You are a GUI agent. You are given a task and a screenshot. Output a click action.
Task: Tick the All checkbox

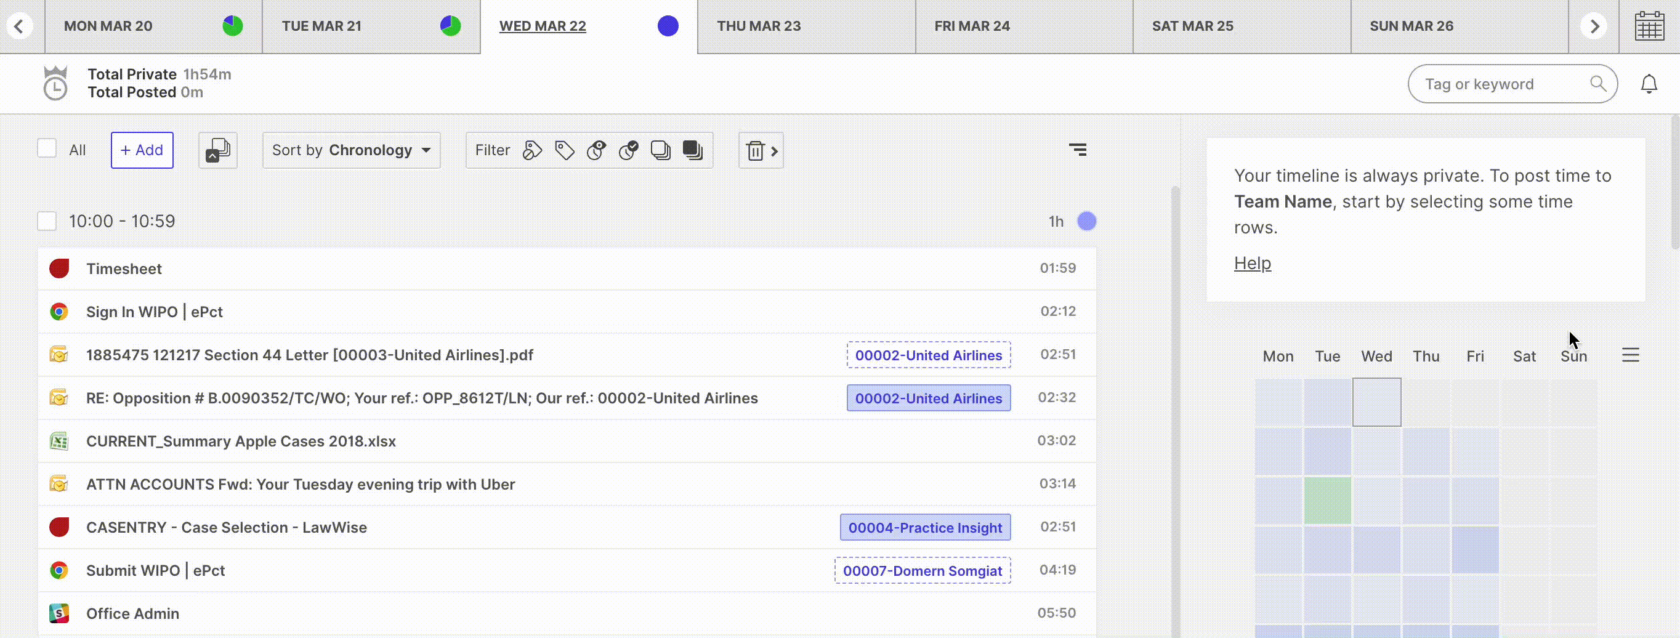(x=47, y=148)
